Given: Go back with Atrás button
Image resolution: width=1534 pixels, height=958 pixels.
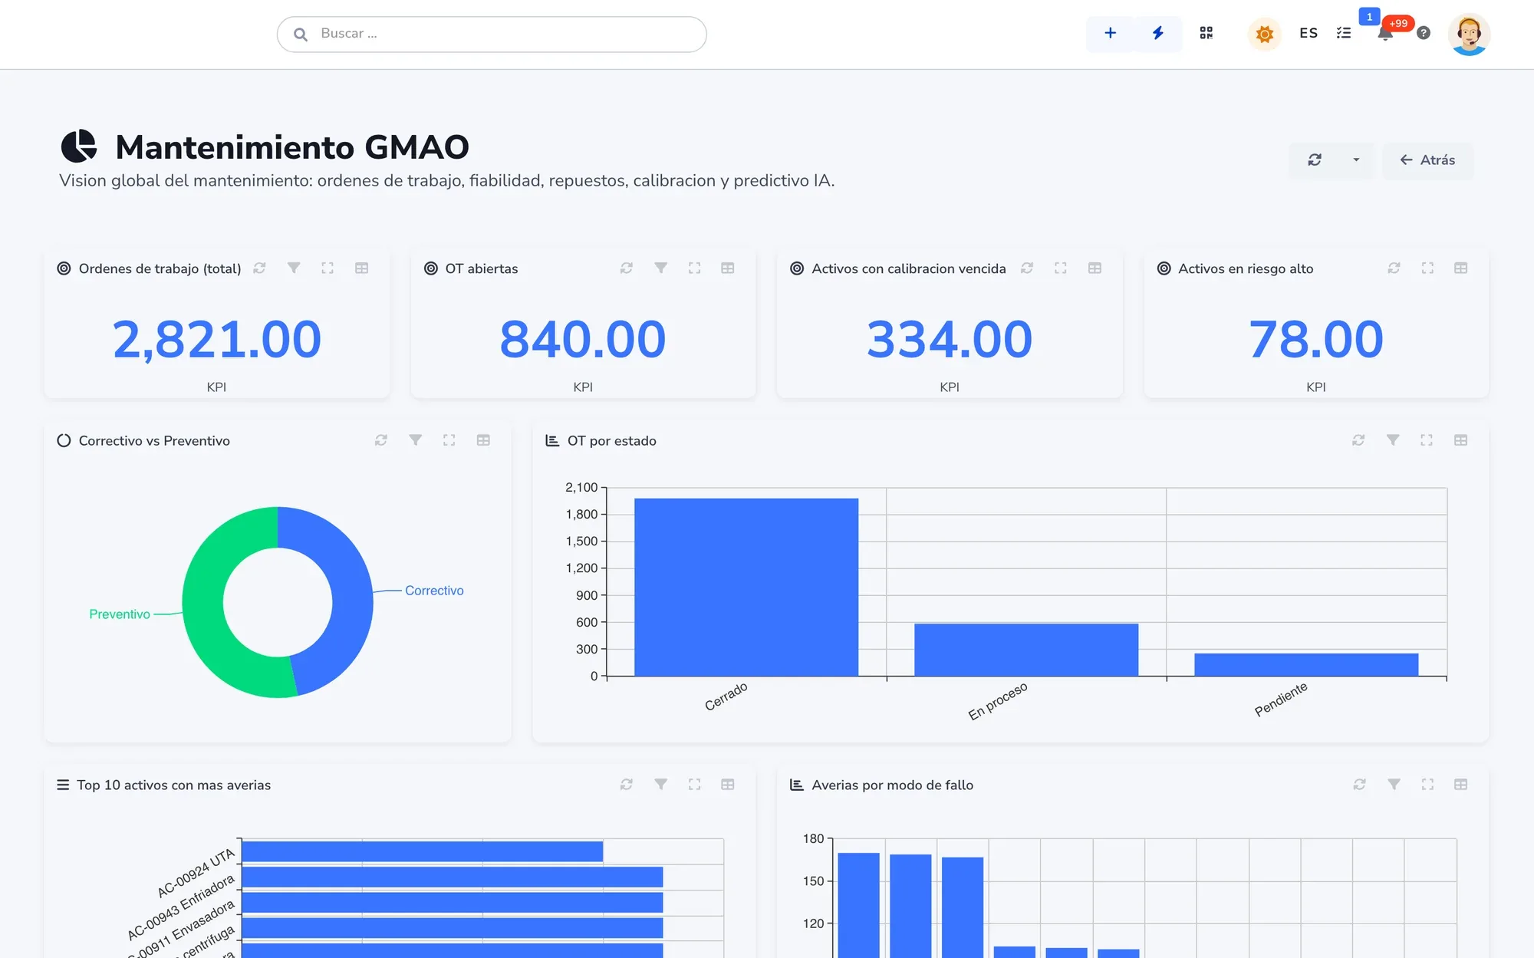Looking at the screenshot, I should [x=1427, y=160].
